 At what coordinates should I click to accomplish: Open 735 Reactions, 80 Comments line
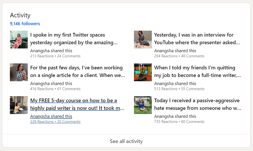(x=179, y=122)
